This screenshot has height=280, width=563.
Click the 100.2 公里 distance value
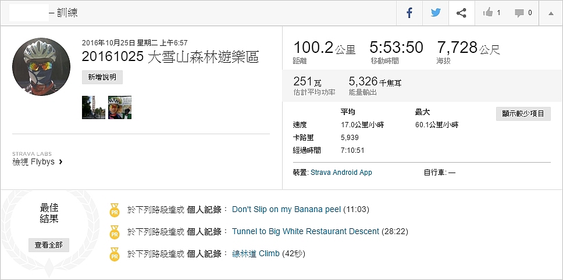click(324, 48)
